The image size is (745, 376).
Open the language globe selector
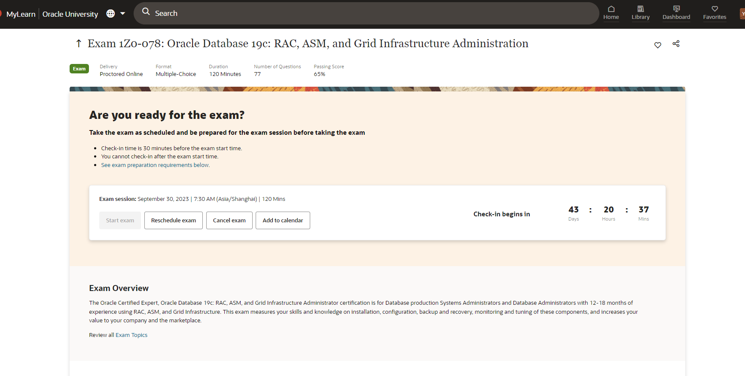tap(110, 13)
